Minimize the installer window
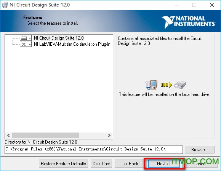Screen dimensions: 221x171 click(x=177, y=5)
